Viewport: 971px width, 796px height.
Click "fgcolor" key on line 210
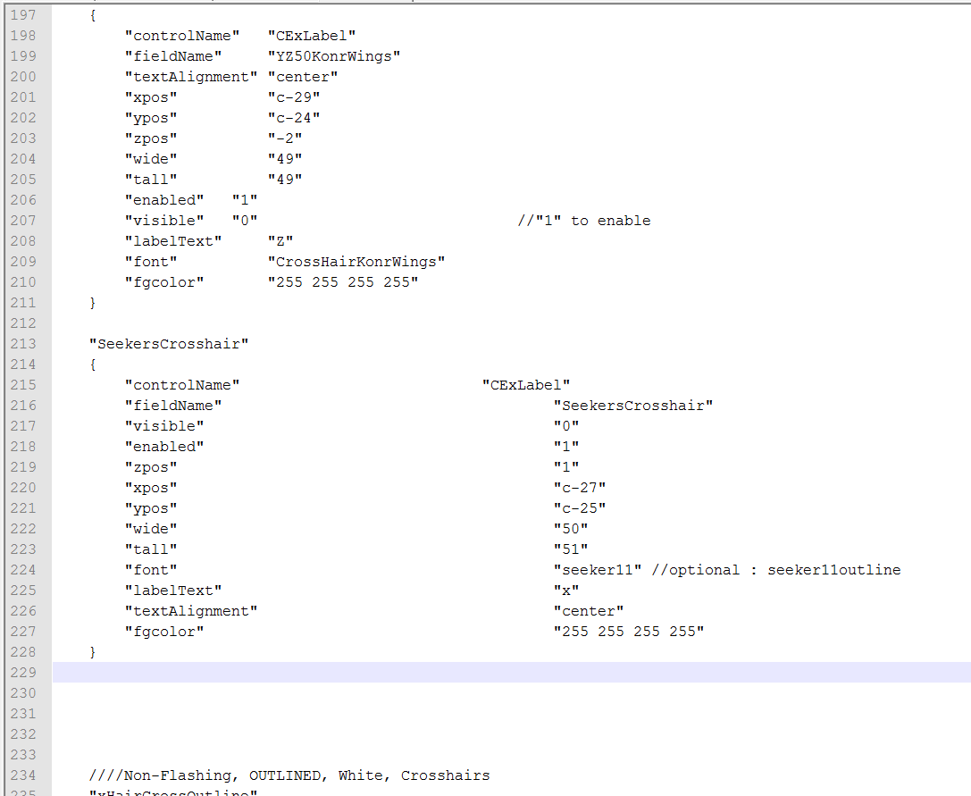click(164, 282)
